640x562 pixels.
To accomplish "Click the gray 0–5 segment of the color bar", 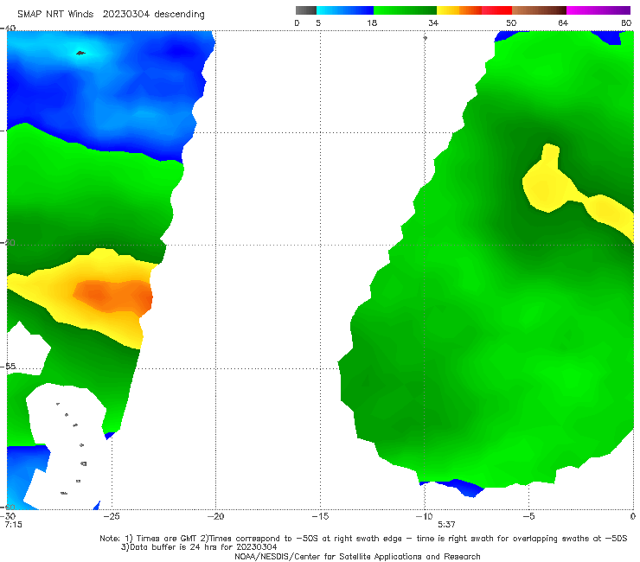I will [x=305, y=10].
